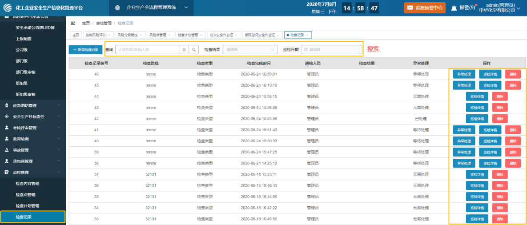Close the 风险点管理 tab
Image resolution: width=527 pixels, height=225 pixels.
pyautogui.click(x=169, y=35)
